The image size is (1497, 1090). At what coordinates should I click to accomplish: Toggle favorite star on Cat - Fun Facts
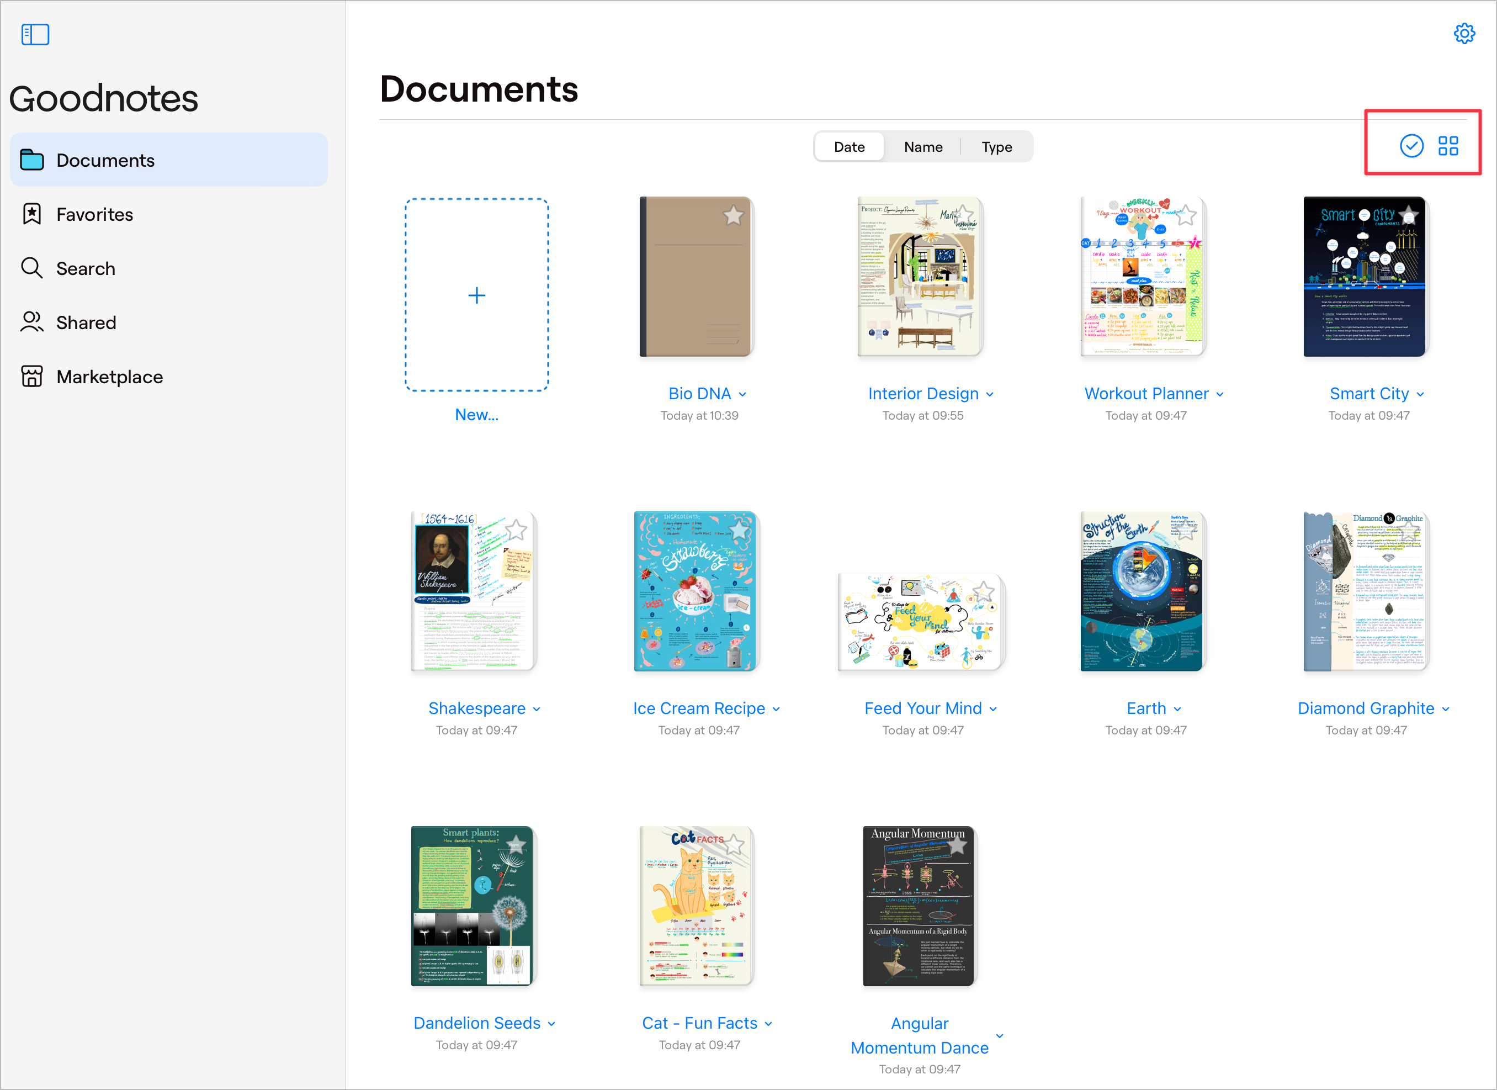pos(733,844)
